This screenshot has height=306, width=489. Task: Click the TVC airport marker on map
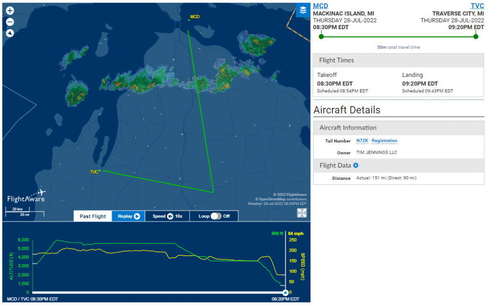tap(95, 171)
